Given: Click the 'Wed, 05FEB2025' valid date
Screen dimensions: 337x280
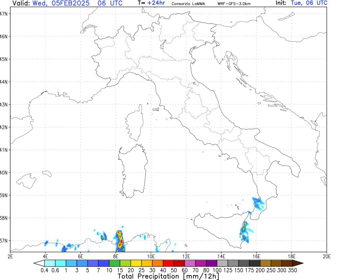Looking at the screenshot, I should 61,3.
